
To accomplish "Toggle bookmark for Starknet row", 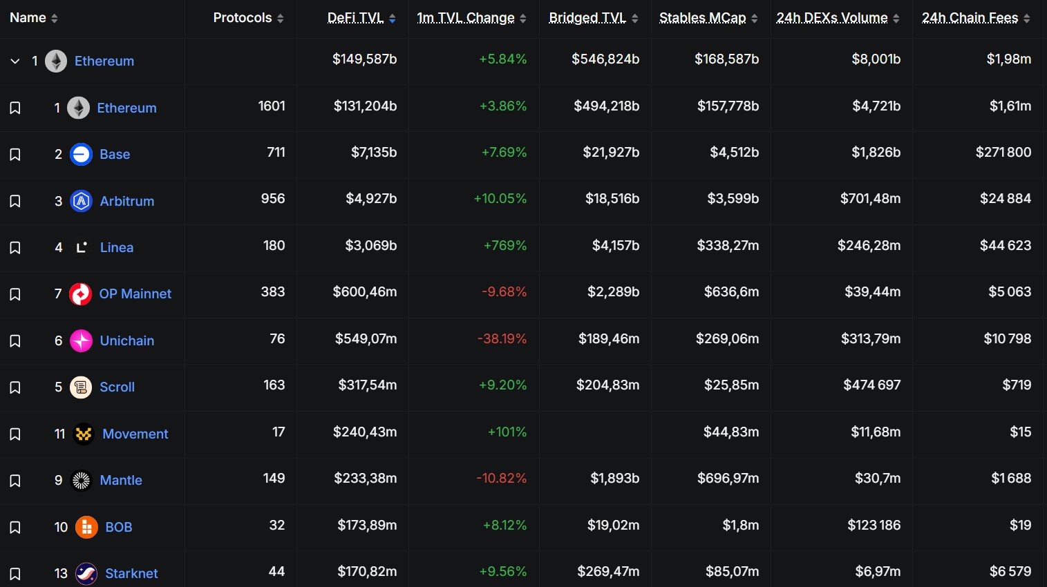I will [15, 574].
